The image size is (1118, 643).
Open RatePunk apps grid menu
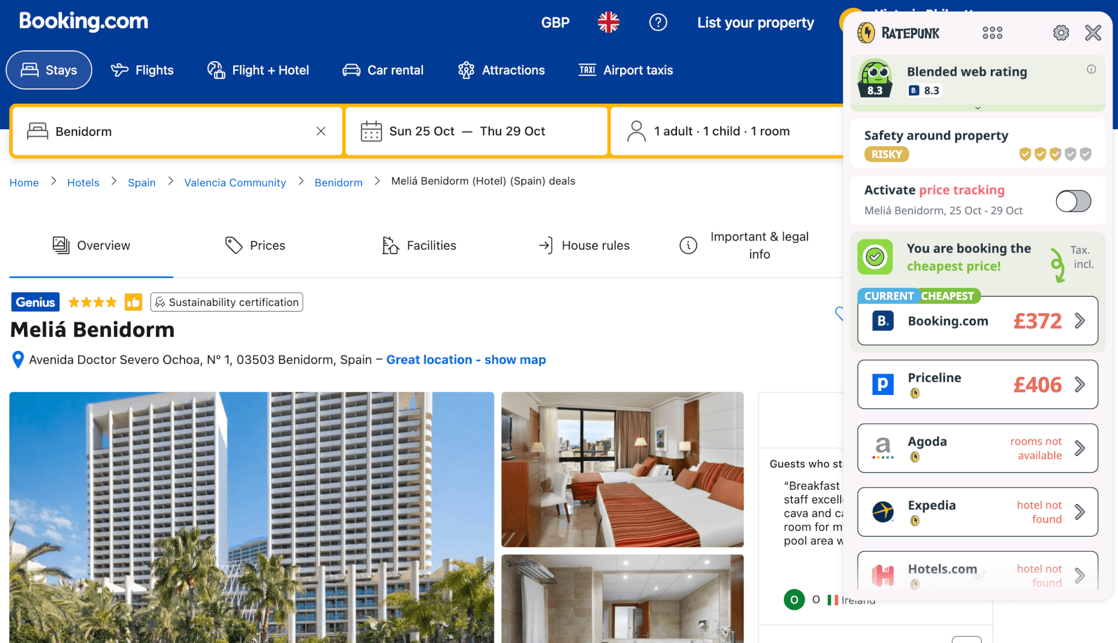(992, 33)
